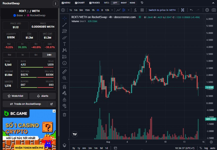Switch chart interval to 15m
The height and width of the screenshot is (150, 217).
click(x=87, y=10)
